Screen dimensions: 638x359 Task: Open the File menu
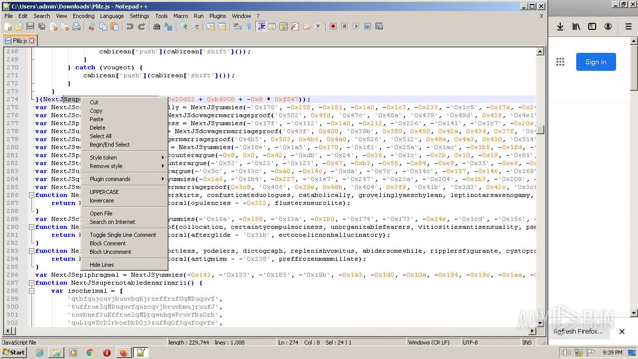[8, 16]
